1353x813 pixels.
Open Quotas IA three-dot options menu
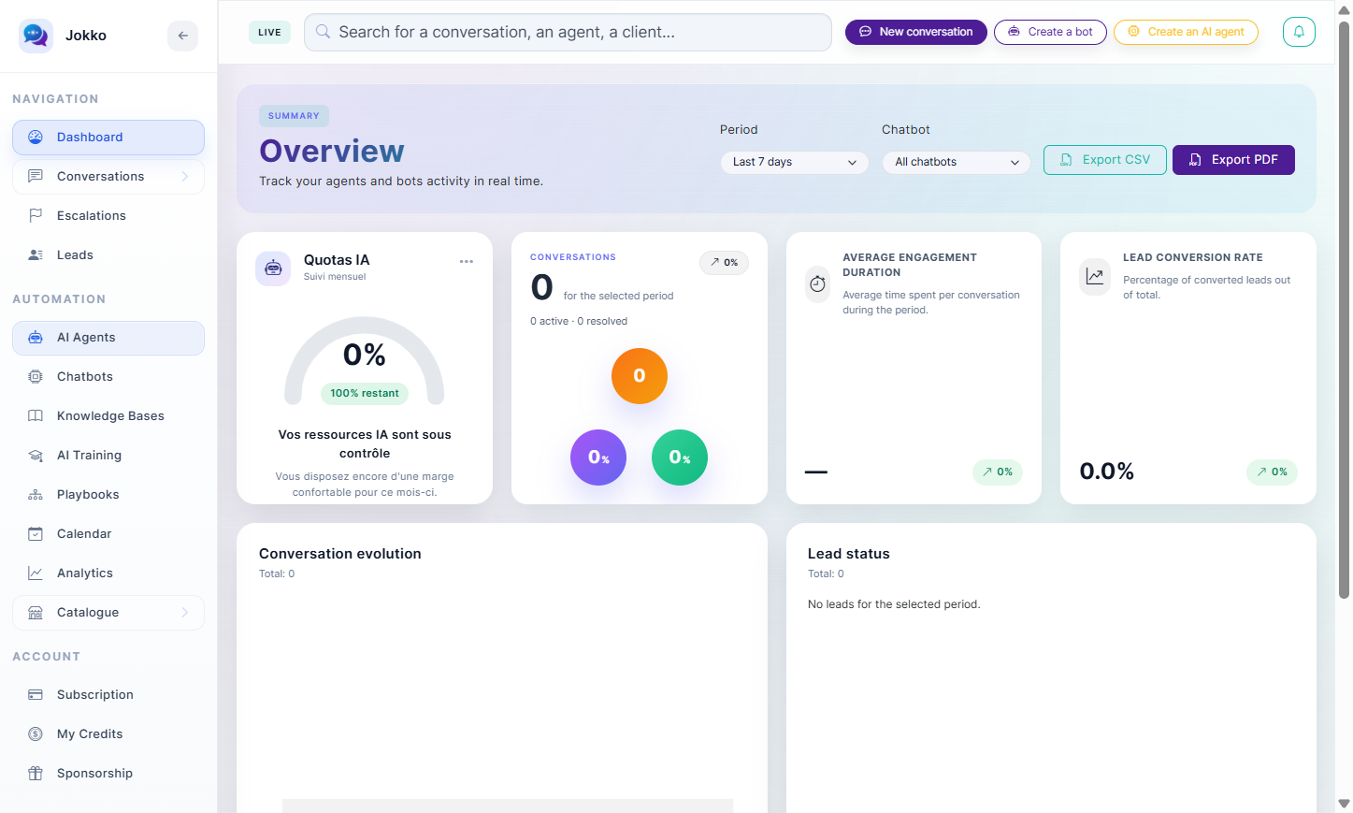pyautogui.click(x=467, y=261)
